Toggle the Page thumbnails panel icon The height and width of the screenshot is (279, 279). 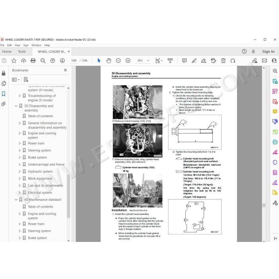point(4,83)
